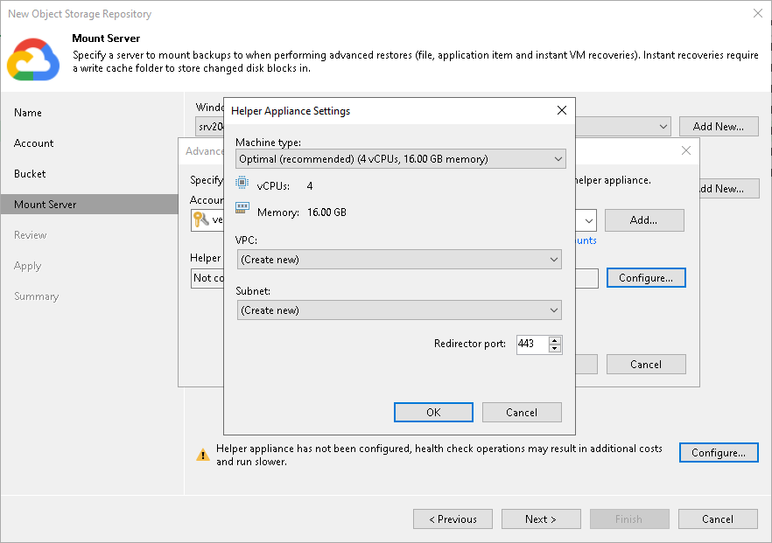Confirm appliance settings with OK
Viewport: 772px width, 543px height.
click(x=433, y=412)
